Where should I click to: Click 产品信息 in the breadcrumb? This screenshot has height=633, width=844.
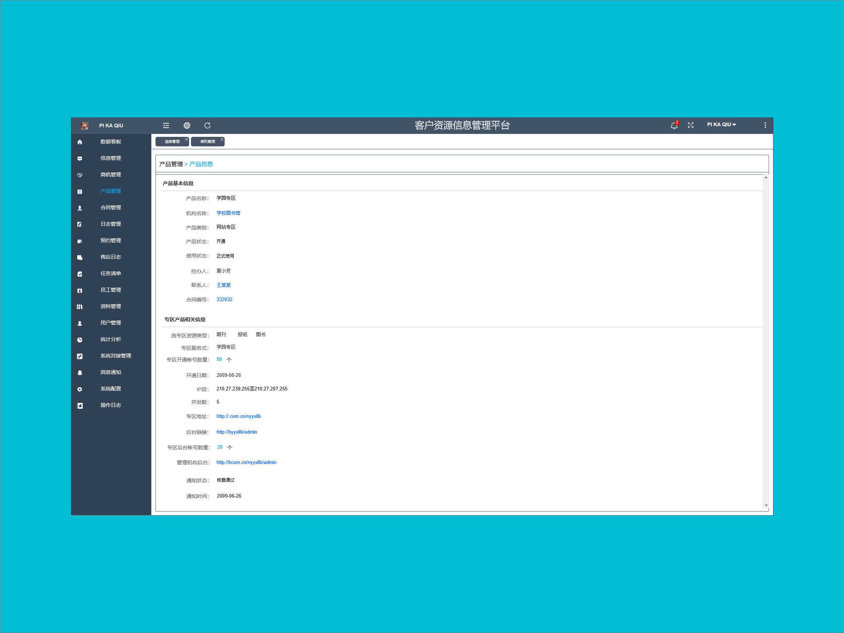pos(202,164)
